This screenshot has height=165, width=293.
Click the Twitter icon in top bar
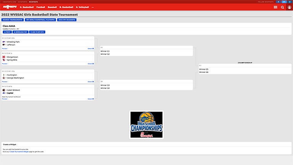click(284, 2)
